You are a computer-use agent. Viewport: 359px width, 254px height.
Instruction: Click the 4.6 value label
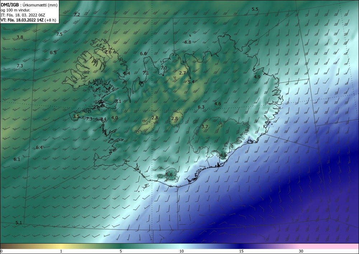218,104
